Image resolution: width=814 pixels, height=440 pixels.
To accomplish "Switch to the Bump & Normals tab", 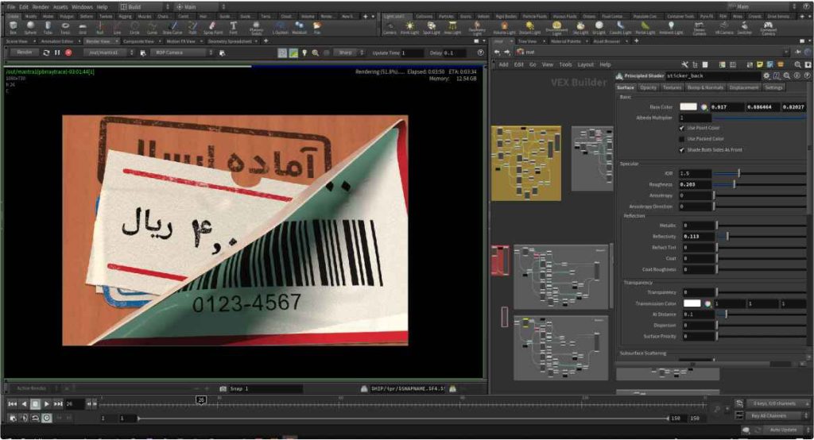I will [704, 87].
